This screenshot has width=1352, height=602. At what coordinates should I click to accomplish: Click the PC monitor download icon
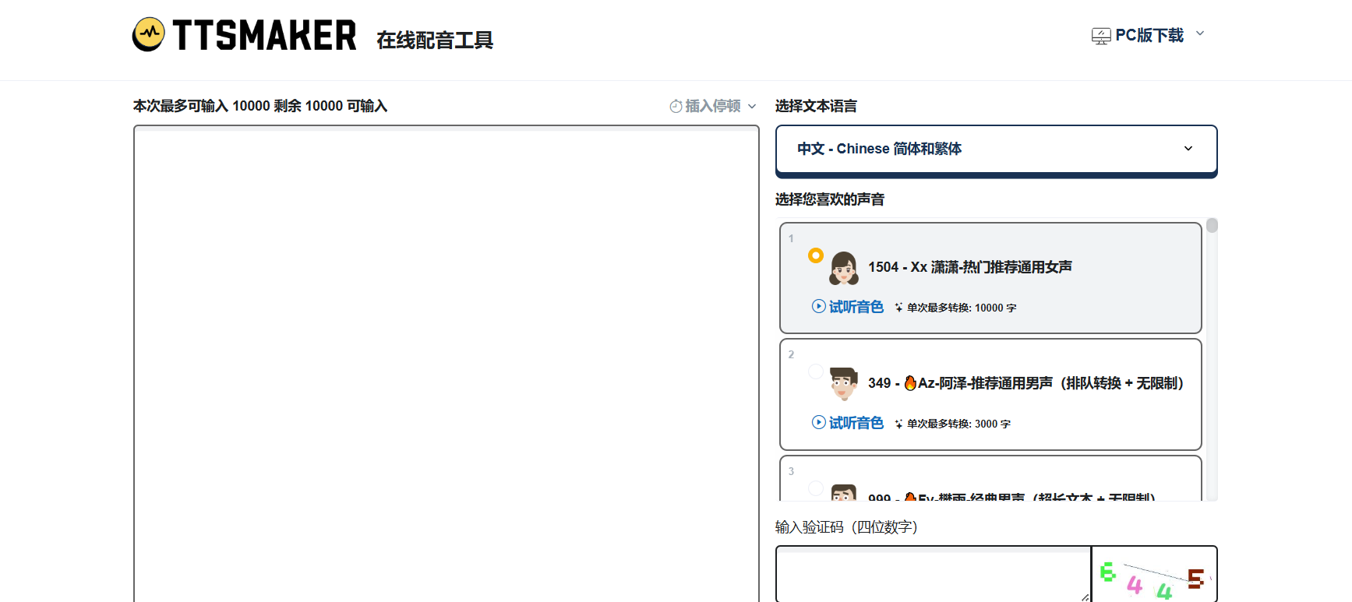coord(1101,36)
